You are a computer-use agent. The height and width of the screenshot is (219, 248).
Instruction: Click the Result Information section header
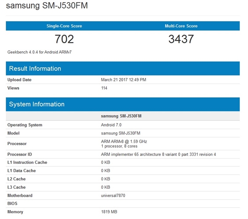pos(123,68)
